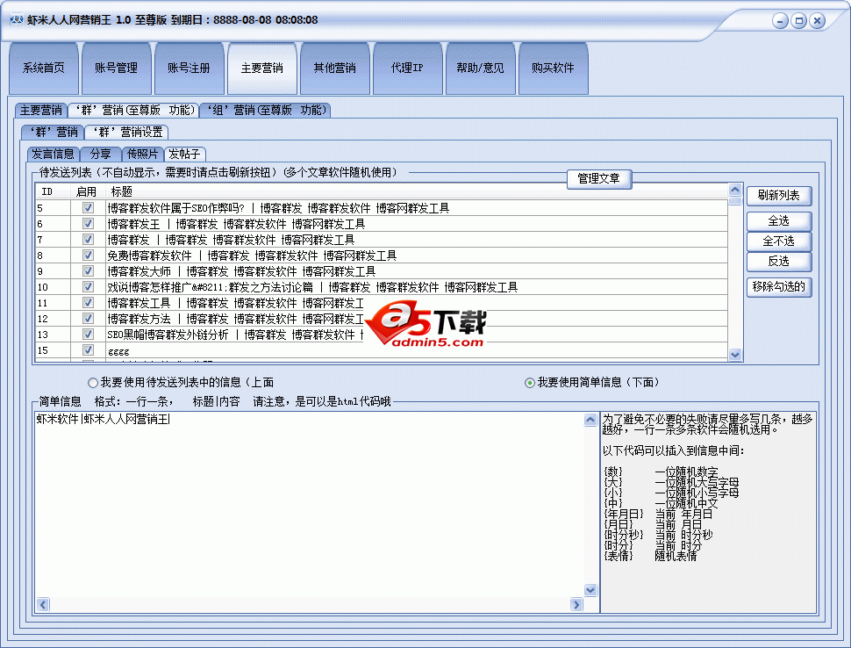
Task: Click scroll up arrow of 简单信息 textbox
Action: pyautogui.click(x=590, y=420)
